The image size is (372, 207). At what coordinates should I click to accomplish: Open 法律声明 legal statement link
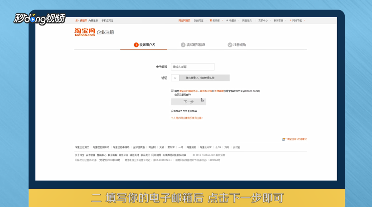point(219,91)
